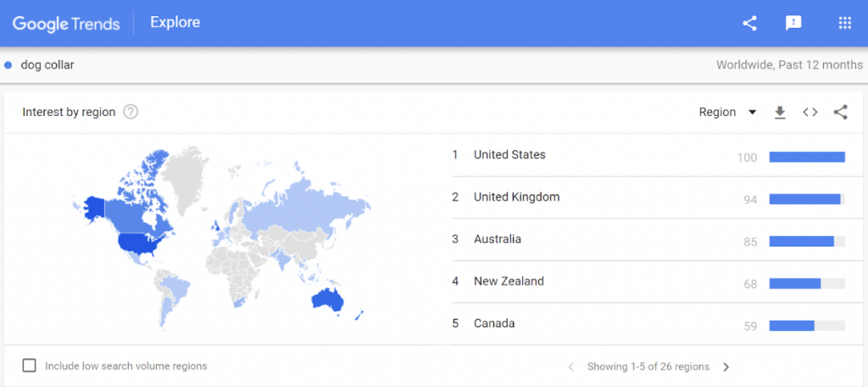Viewport: 868px width, 387px height.
Task: Click the share icon in the header
Action: pyautogui.click(x=749, y=23)
